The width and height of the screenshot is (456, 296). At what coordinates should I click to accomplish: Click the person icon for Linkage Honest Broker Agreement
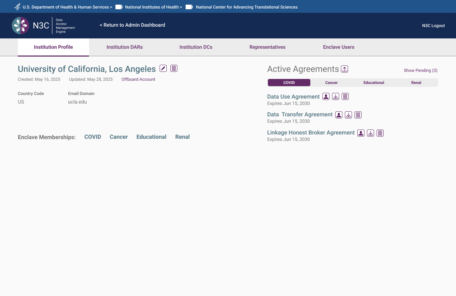pyautogui.click(x=361, y=133)
